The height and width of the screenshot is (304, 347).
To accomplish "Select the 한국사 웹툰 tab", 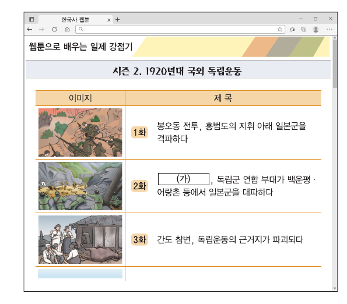I will click(x=75, y=20).
